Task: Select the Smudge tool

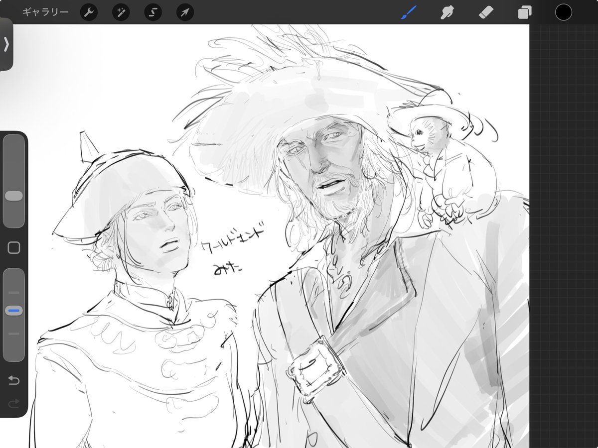Action: coord(447,12)
